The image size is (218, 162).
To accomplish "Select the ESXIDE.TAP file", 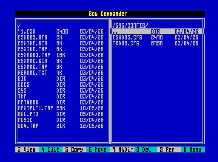I will [63, 49].
